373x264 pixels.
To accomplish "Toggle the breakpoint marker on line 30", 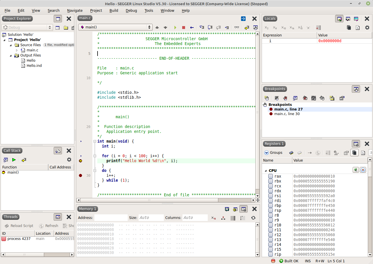I will coord(80,175).
